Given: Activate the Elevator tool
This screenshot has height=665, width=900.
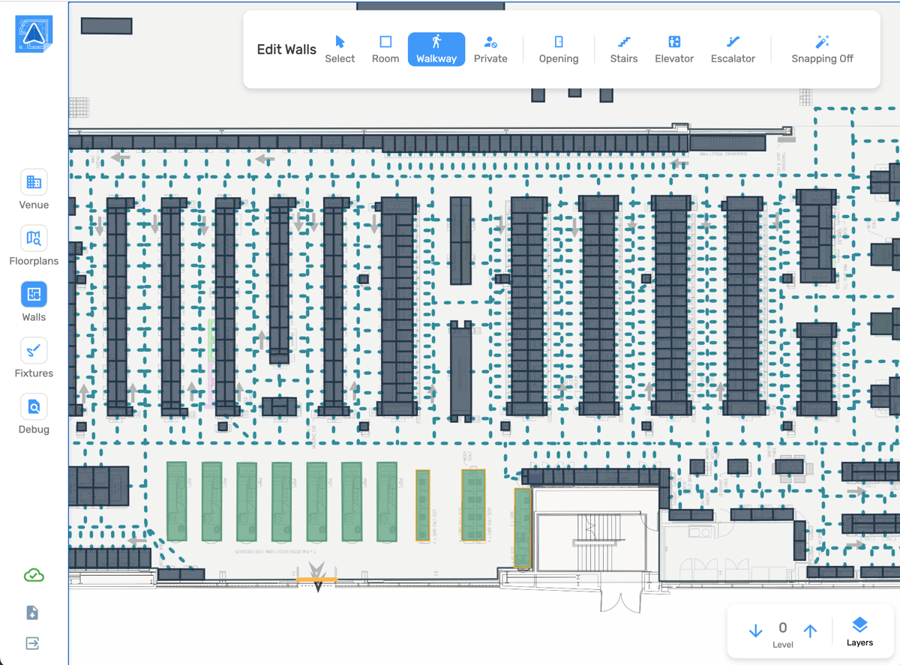Looking at the screenshot, I should 674,49.
